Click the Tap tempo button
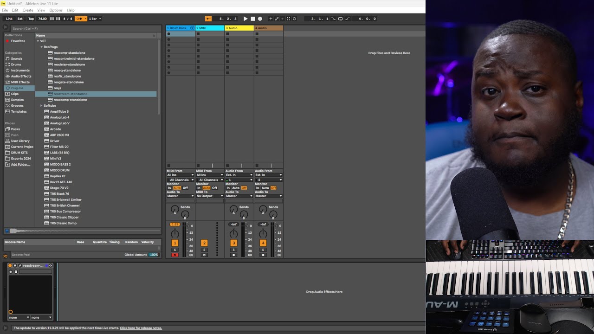Viewport: 594px width, 334px height. click(31, 19)
